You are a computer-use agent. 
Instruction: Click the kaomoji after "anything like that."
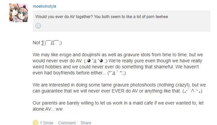point(192,91)
